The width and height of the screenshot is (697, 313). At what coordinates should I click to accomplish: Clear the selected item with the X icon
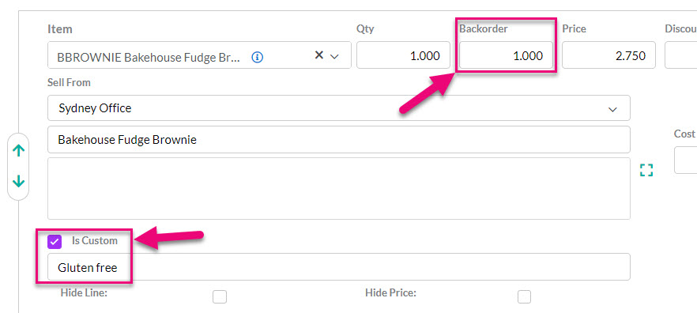318,55
